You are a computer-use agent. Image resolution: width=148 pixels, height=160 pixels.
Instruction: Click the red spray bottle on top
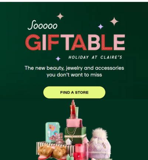click(73, 109)
